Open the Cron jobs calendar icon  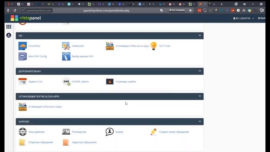point(22,81)
